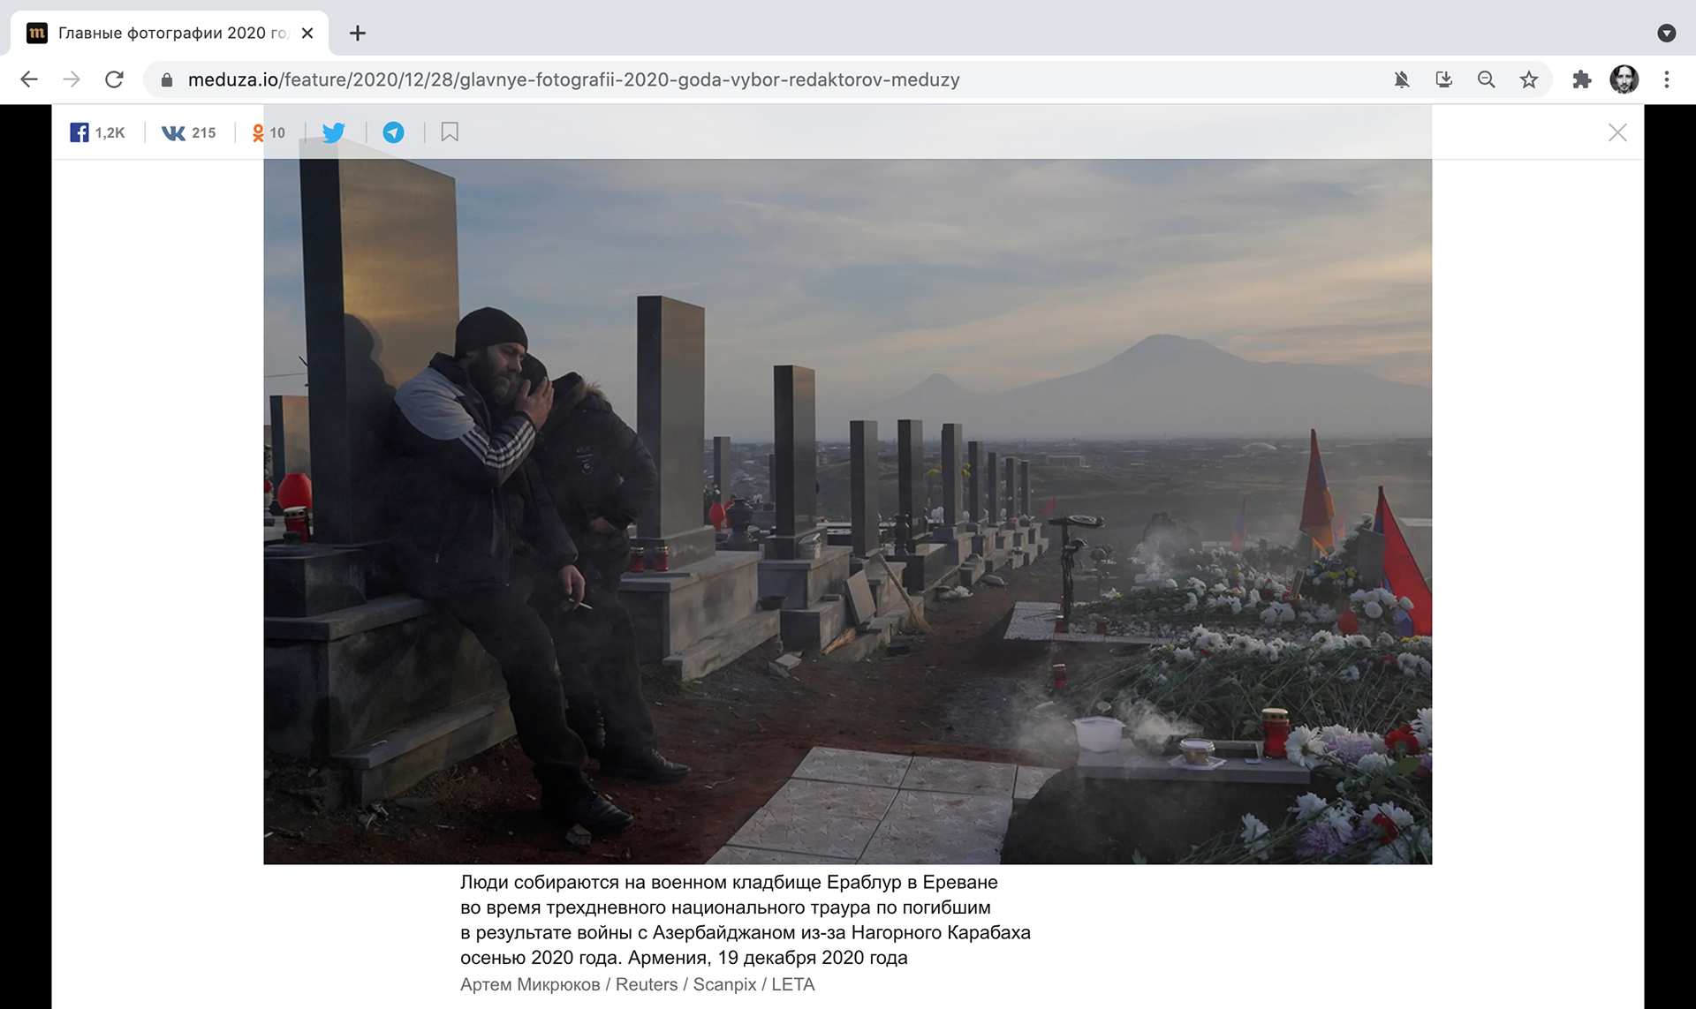Open zoom magnifier in address bar

[1487, 79]
